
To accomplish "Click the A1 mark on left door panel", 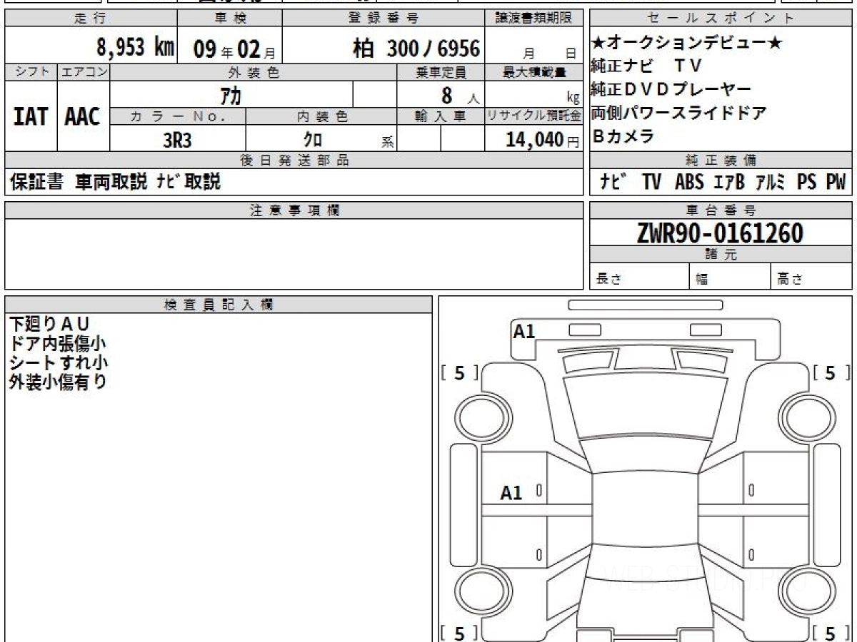I will 511,493.
